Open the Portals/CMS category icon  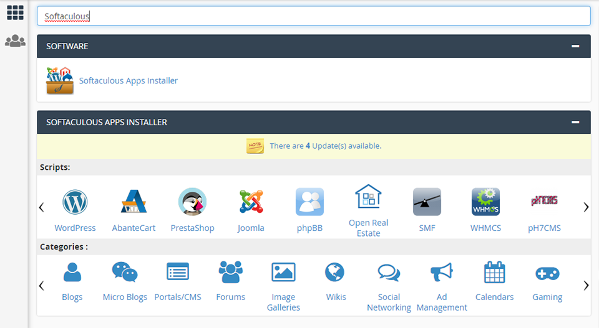point(178,272)
